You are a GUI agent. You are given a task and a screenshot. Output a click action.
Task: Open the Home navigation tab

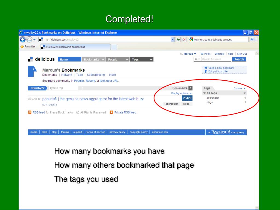[69, 59]
